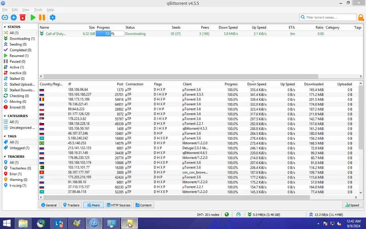This screenshot has width=366, height=229.
Task: Sort torrents by Seeds column header
Action: point(176,27)
